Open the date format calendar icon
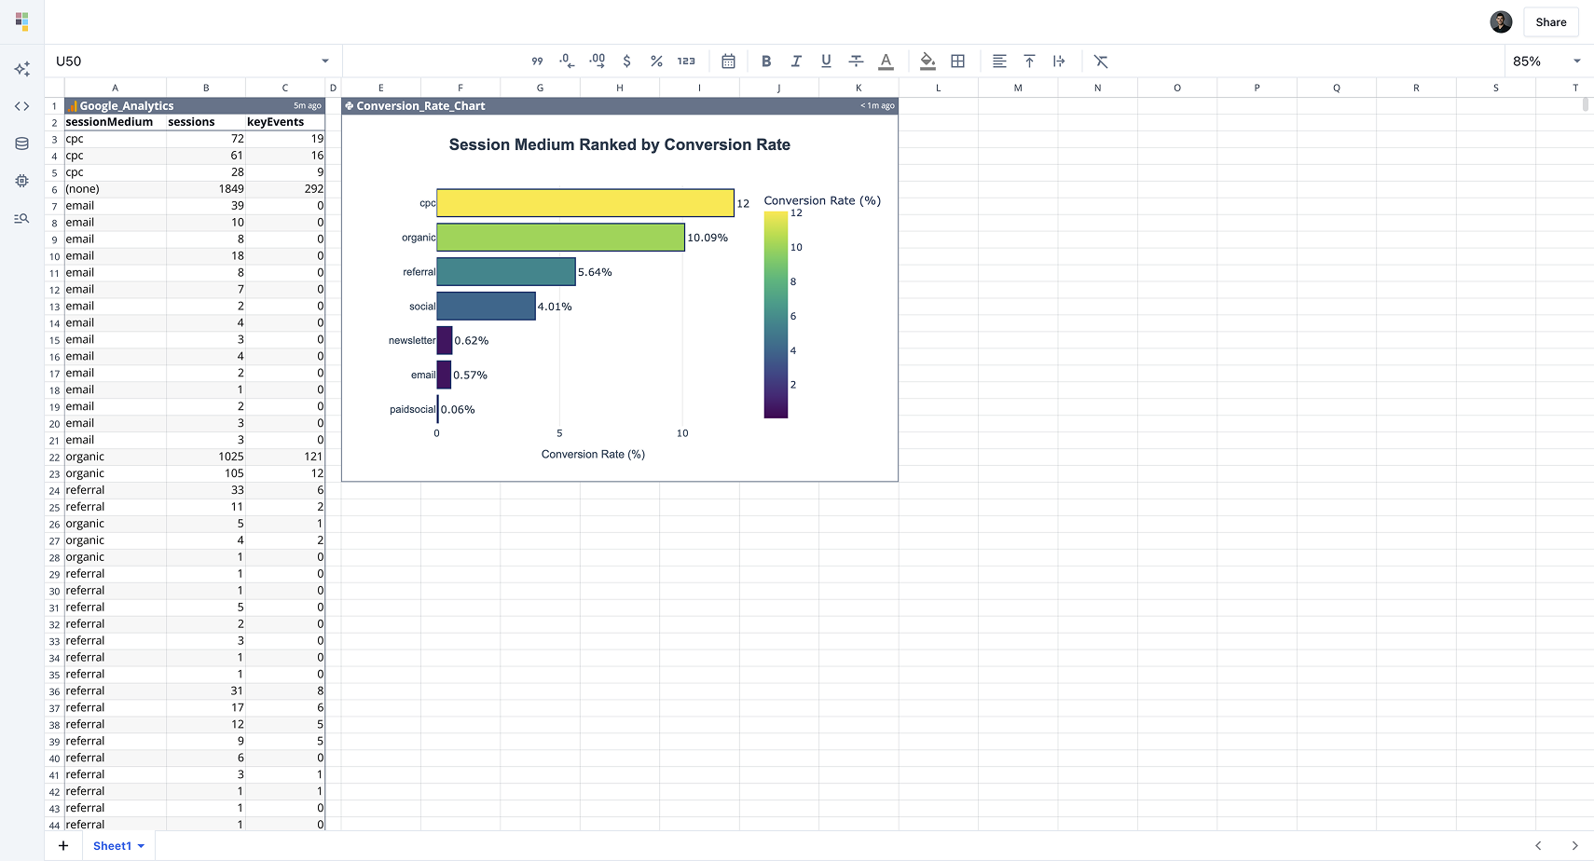The height and width of the screenshot is (861, 1594). (x=728, y=61)
